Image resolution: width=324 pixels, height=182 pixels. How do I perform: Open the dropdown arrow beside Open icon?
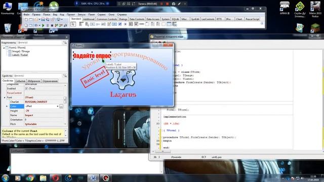(39, 19)
